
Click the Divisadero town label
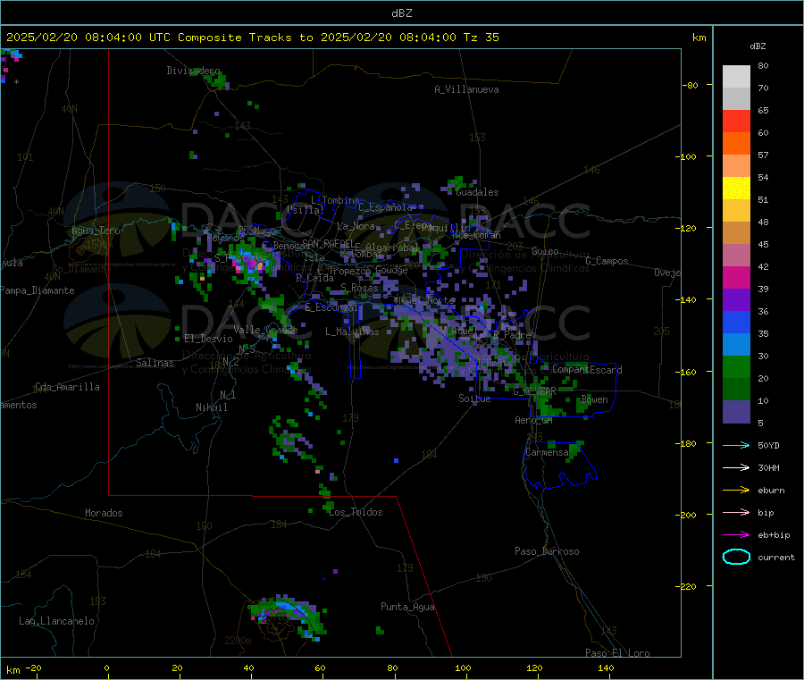coord(193,71)
